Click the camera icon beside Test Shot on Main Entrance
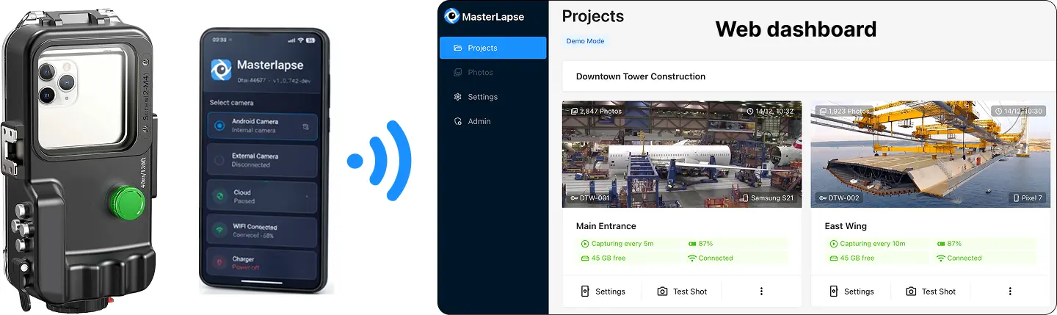 662,292
